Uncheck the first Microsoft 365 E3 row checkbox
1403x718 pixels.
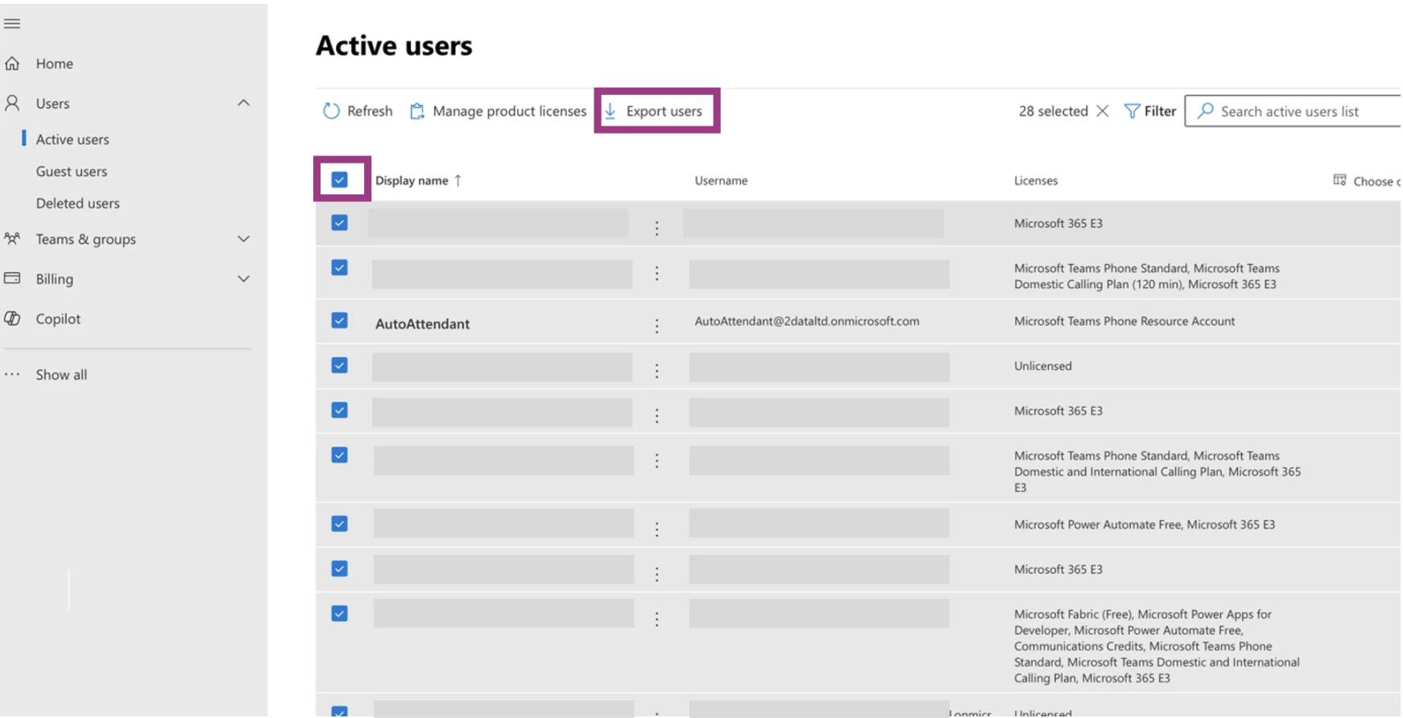point(340,222)
